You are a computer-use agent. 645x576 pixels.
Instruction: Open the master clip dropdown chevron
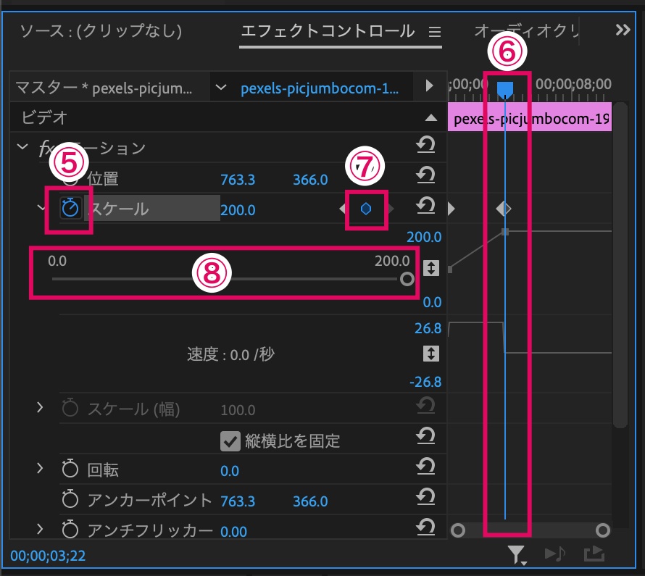(x=221, y=87)
